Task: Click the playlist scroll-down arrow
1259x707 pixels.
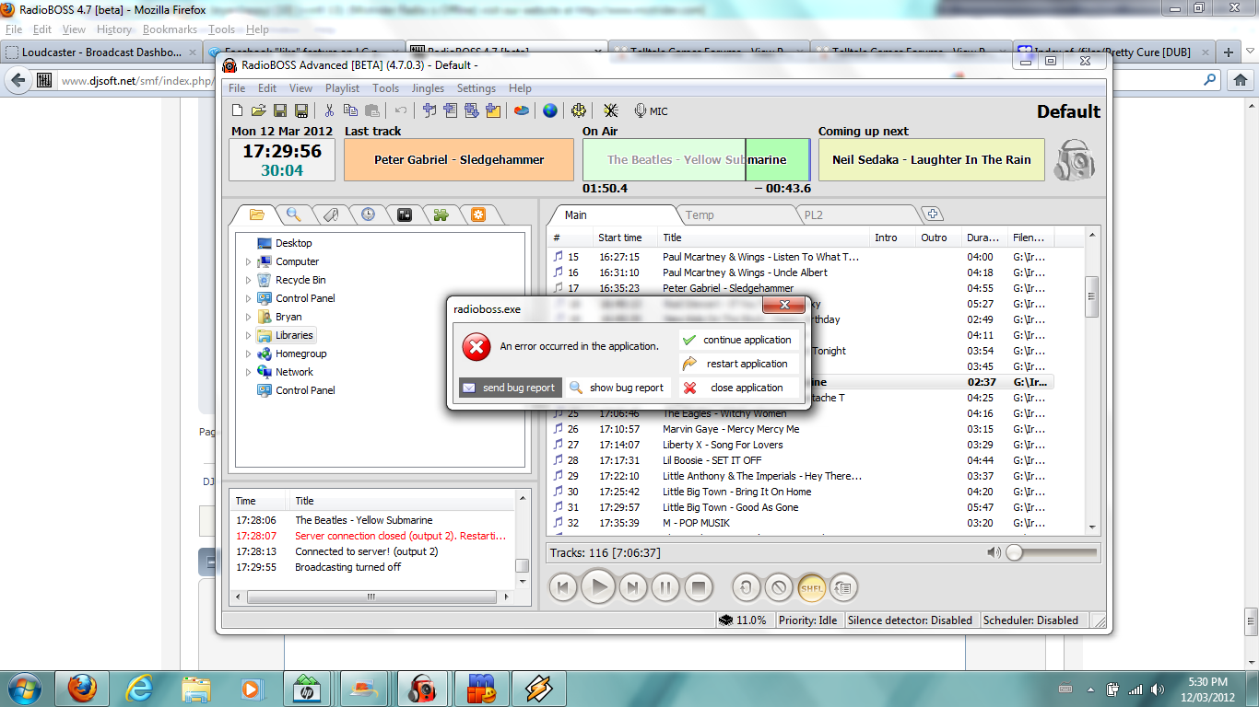Action: [1092, 527]
